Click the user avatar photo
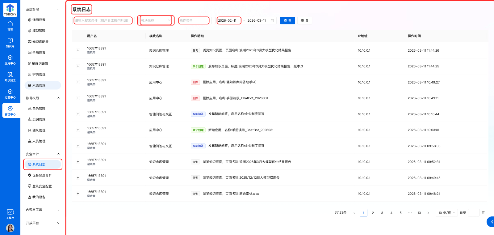The image size is (494, 235). click(10, 228)
